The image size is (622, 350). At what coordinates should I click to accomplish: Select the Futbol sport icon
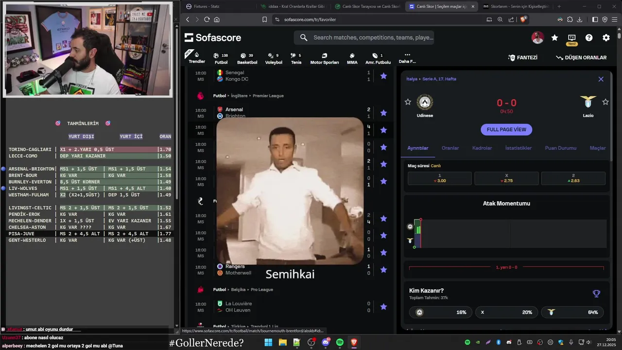[x=221, y=59]
